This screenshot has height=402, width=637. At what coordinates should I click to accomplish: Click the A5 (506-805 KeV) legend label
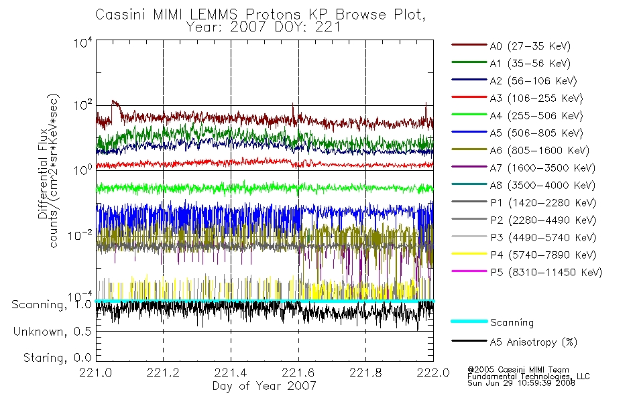pos(536,133)
